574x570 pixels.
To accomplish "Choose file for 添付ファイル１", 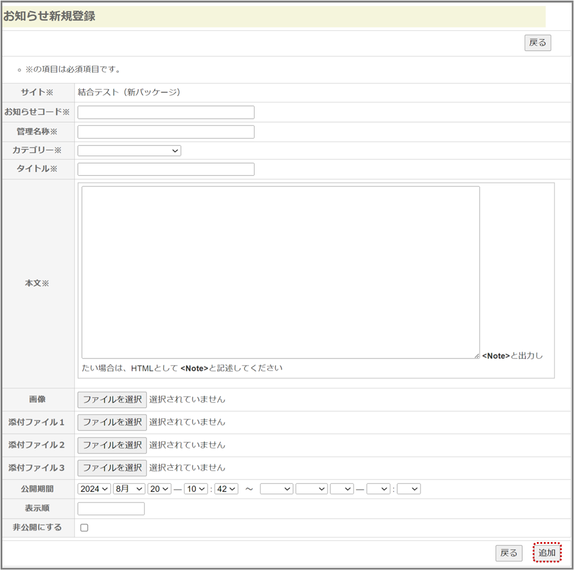I will click(112, 422).
